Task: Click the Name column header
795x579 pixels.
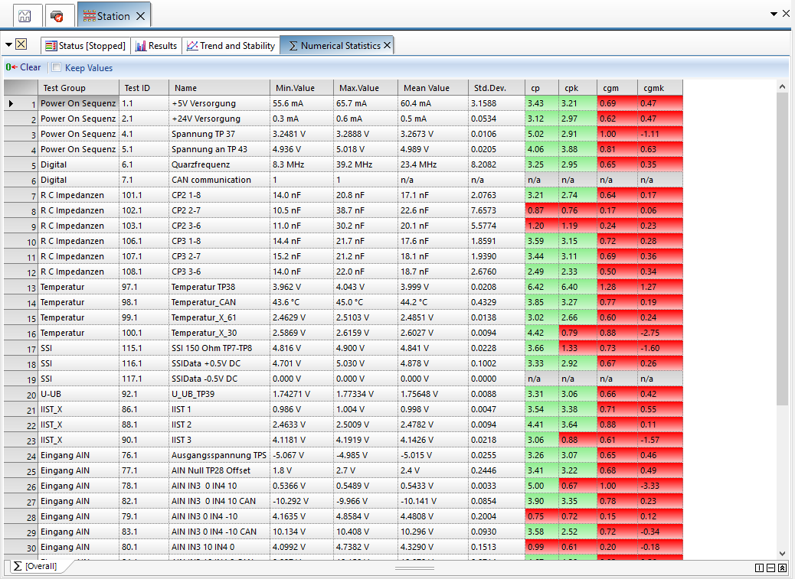Action: tap(219, 87)
